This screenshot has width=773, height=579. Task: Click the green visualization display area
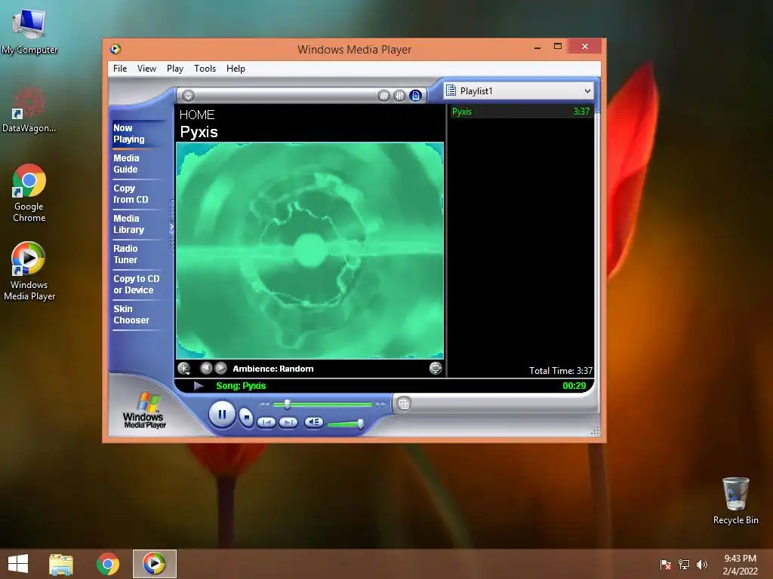(x=310, y=250)
